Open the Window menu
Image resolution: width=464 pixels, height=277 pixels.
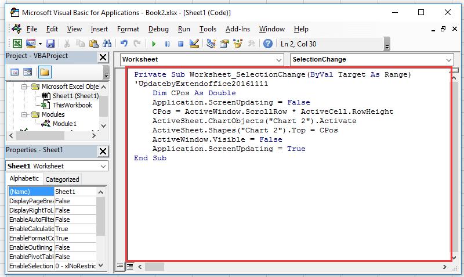(271, 29)
